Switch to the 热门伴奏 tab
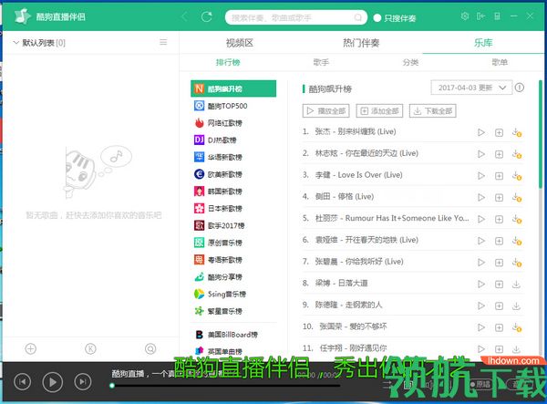Screen dimensions: 547x404 (361, 43)
